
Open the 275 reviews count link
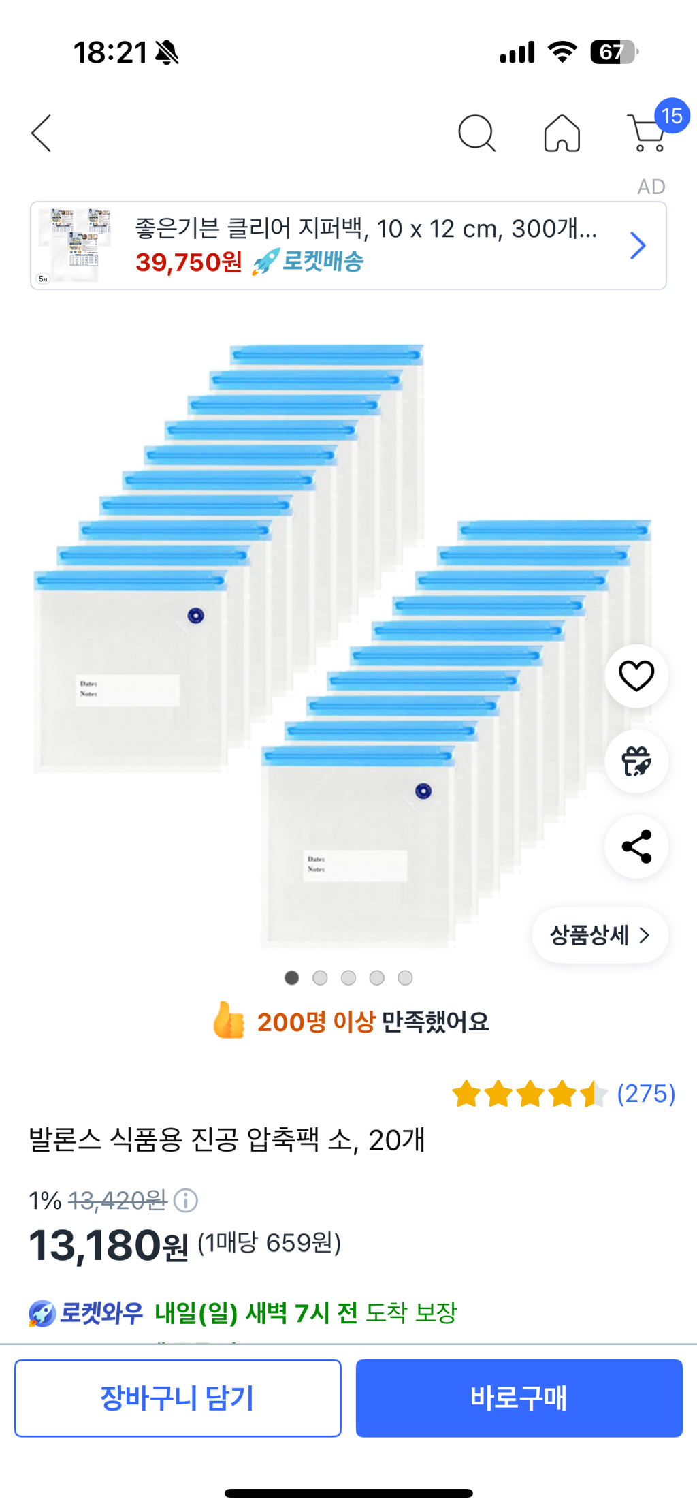click(x=646, y=1094)
